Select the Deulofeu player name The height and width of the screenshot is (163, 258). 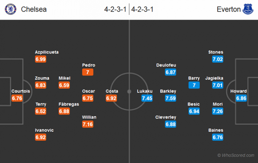(x=166, y=65)
